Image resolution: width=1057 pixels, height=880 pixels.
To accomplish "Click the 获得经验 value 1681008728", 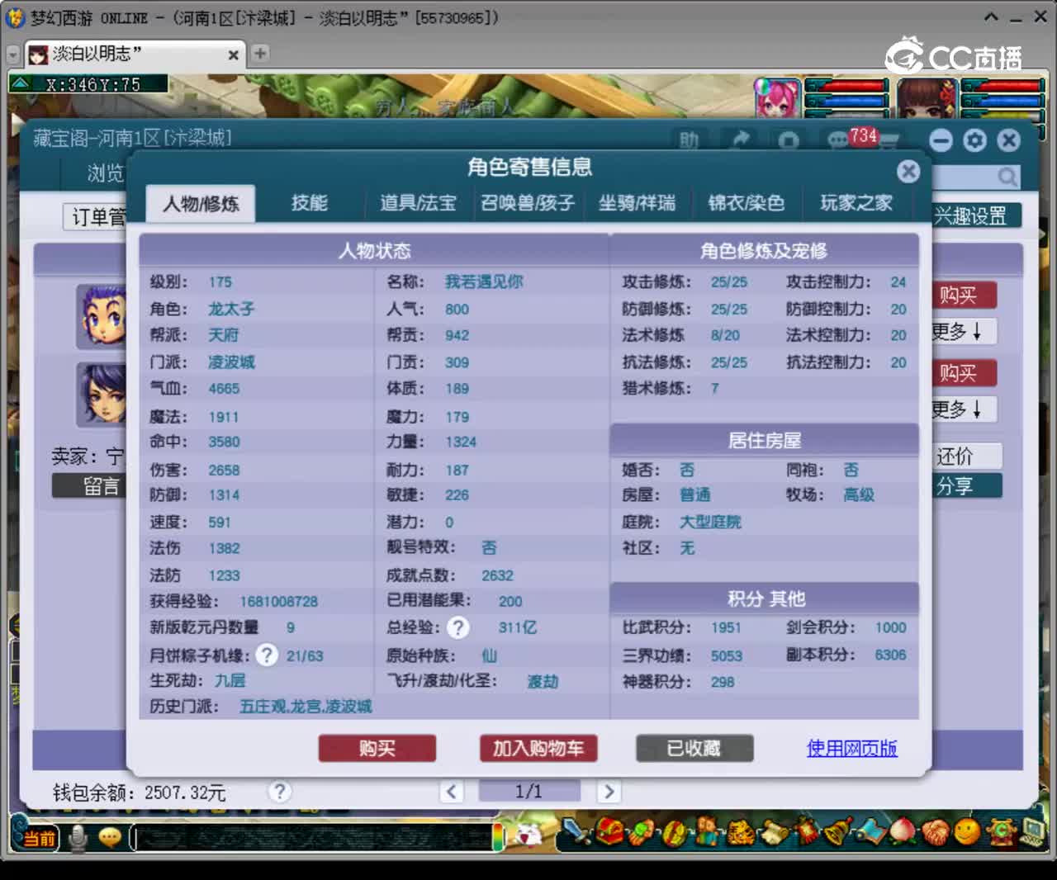I will pos(279,601).
